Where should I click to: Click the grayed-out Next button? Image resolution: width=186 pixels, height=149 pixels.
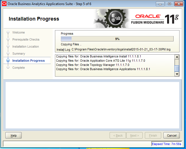point(134,135)
